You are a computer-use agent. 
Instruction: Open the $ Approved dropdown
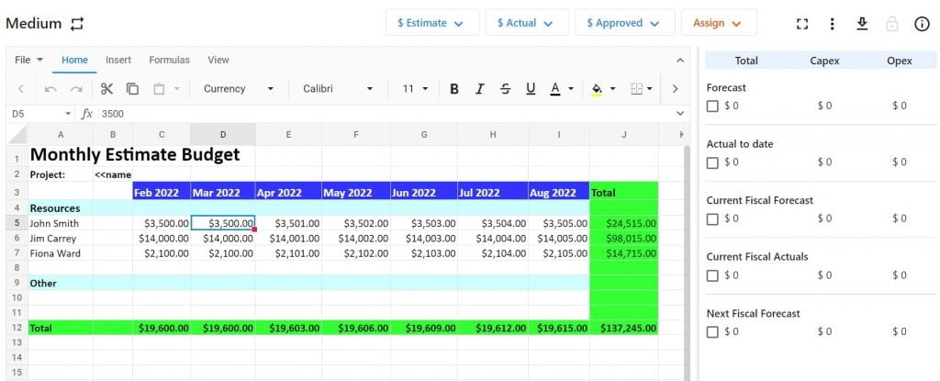(x=624, y=23)
